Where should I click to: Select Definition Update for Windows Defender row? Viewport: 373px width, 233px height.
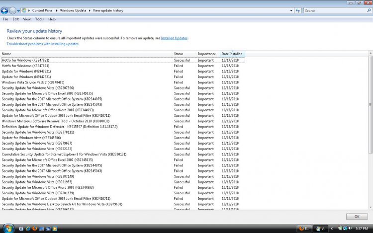(123, 127)
